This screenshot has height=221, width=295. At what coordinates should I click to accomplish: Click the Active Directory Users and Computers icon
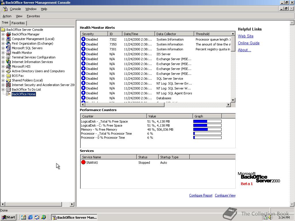(x=8, y=71)
